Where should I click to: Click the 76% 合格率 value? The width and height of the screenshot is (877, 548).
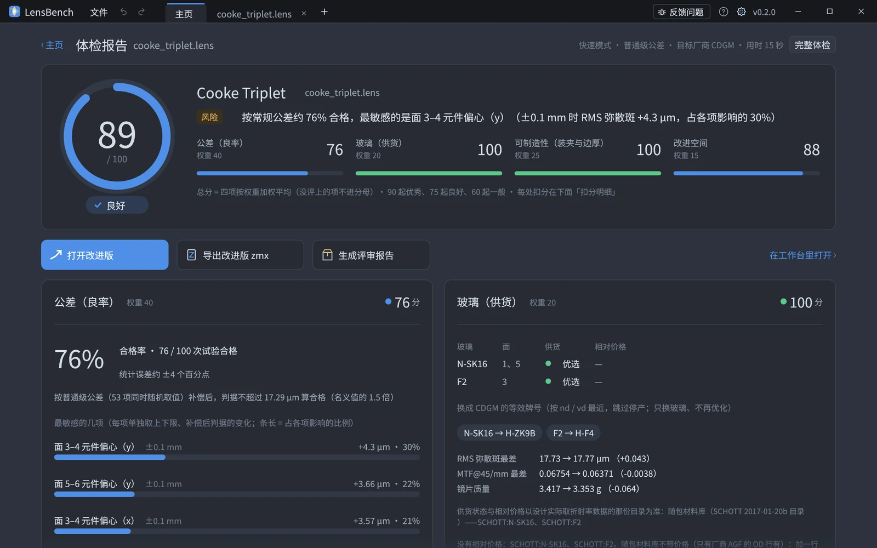pyautogui.click(x=79, y=359)
